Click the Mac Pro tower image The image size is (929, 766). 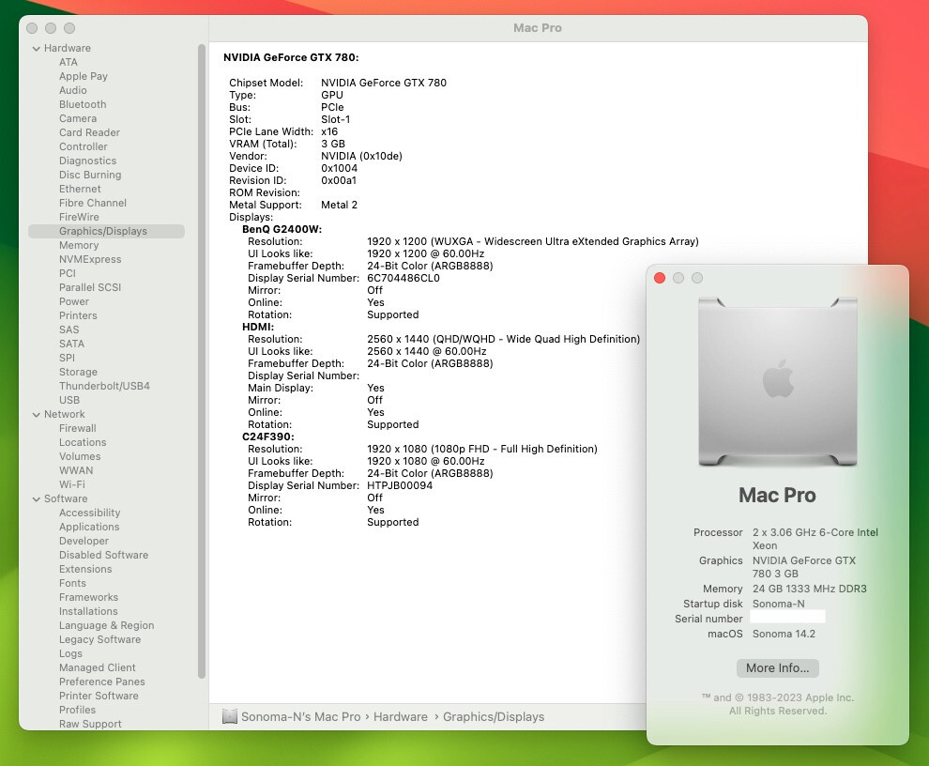(x=777, y=382)
